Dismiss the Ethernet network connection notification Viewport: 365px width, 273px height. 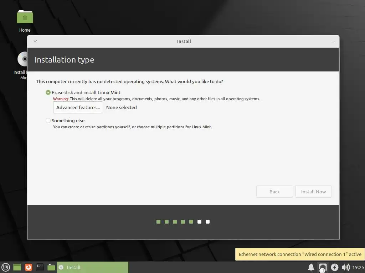[x=300, y=254]
